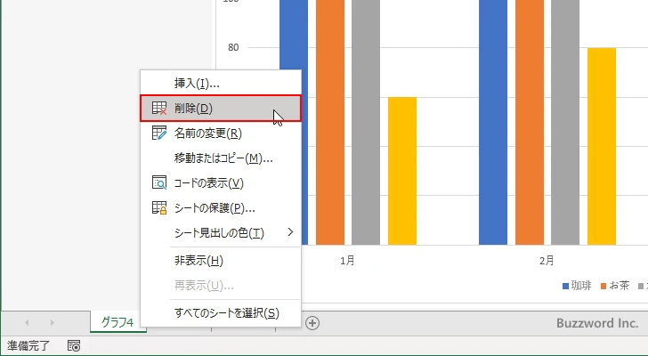This screenshot has width=648, height=356.
Task: Select the orange bar for 2月
Action: 530,122
